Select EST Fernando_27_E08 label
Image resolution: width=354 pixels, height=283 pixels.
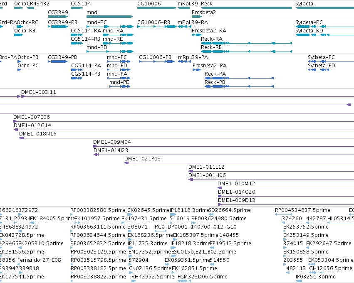(x=39, y=260)
